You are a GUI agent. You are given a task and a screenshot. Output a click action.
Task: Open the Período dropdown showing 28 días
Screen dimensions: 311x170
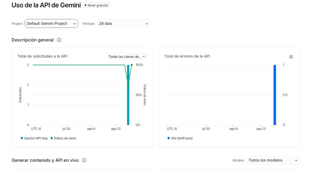(123, 24)
